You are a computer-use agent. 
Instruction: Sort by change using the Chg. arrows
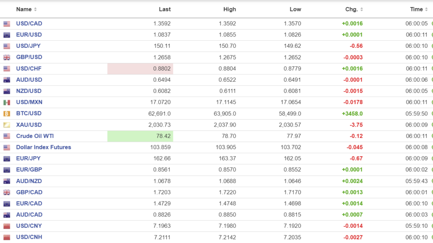click(x=362, y=9)
